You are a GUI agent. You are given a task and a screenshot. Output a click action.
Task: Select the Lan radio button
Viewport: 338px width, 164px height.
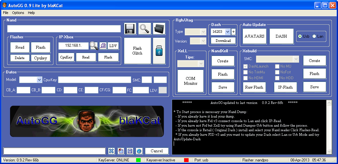click(x=314, y=36)
